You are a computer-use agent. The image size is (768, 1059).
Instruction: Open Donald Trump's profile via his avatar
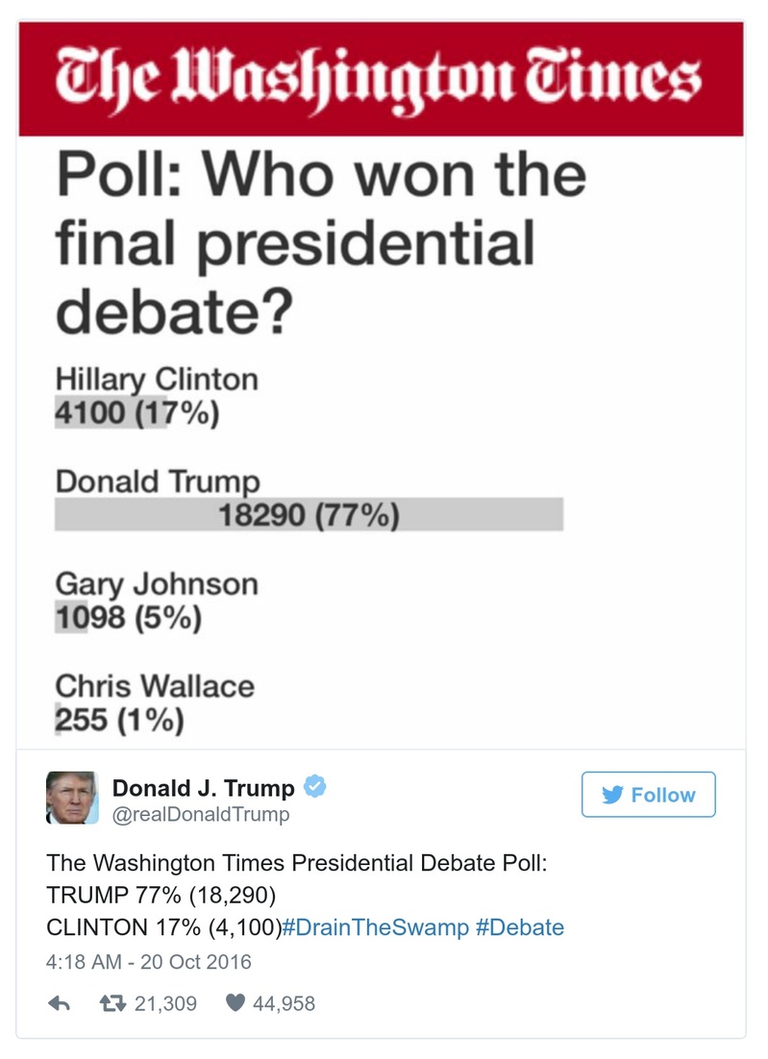(70, 797)
